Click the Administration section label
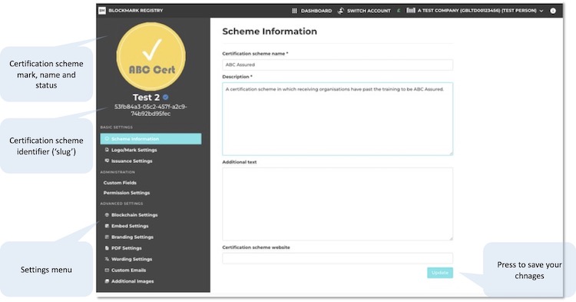 click(118, 172)
